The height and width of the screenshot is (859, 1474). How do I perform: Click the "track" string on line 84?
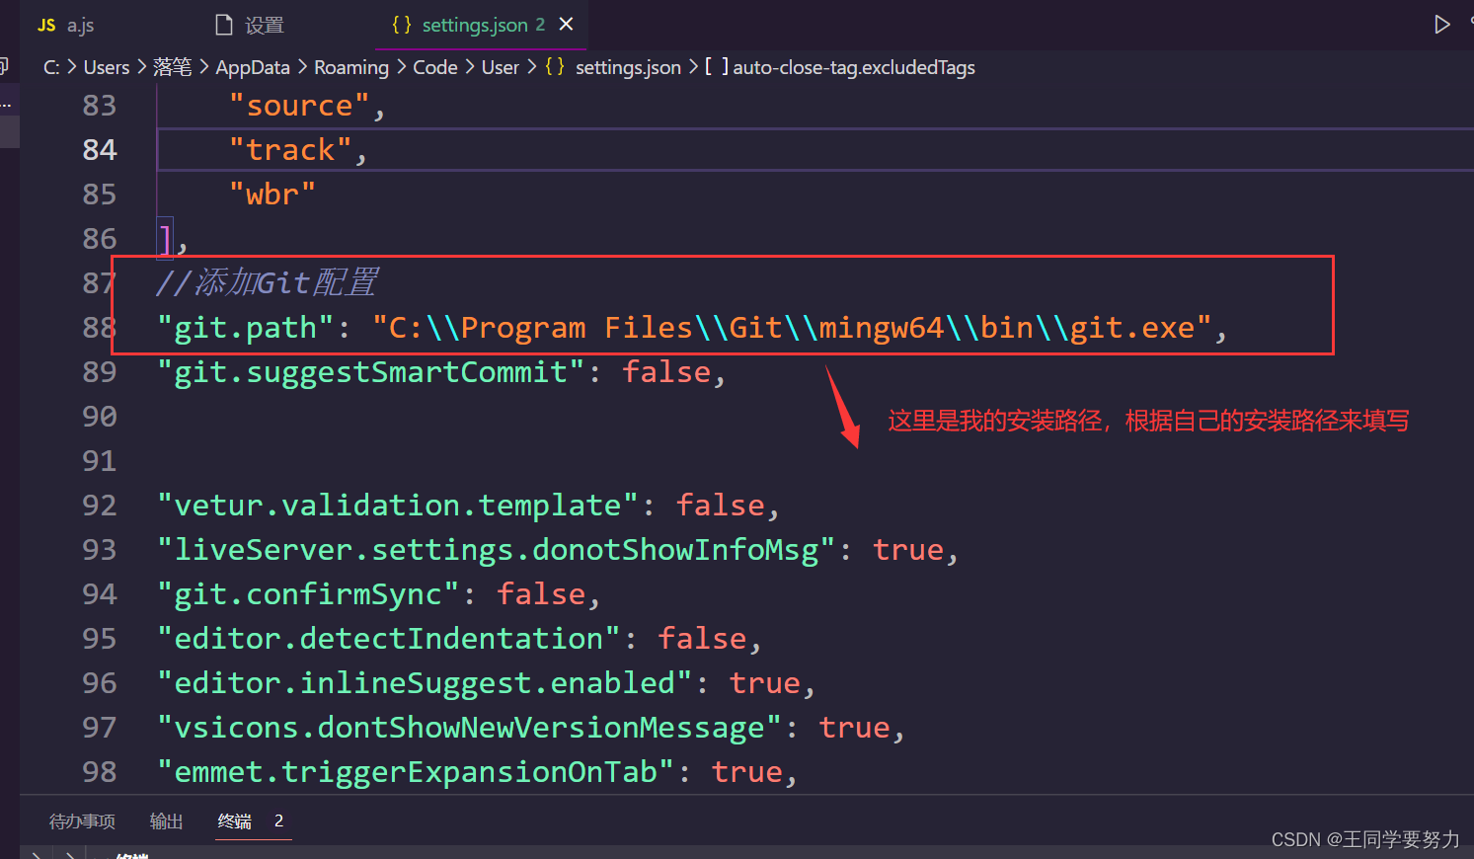pyautogui.click(x=290, y=150)
